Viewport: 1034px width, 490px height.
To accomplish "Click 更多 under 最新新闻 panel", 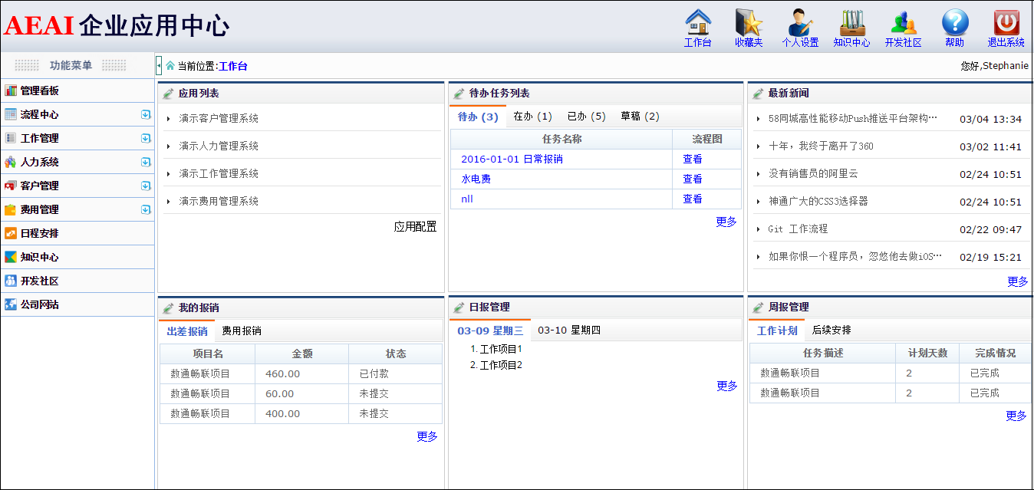I will 1017,281.
